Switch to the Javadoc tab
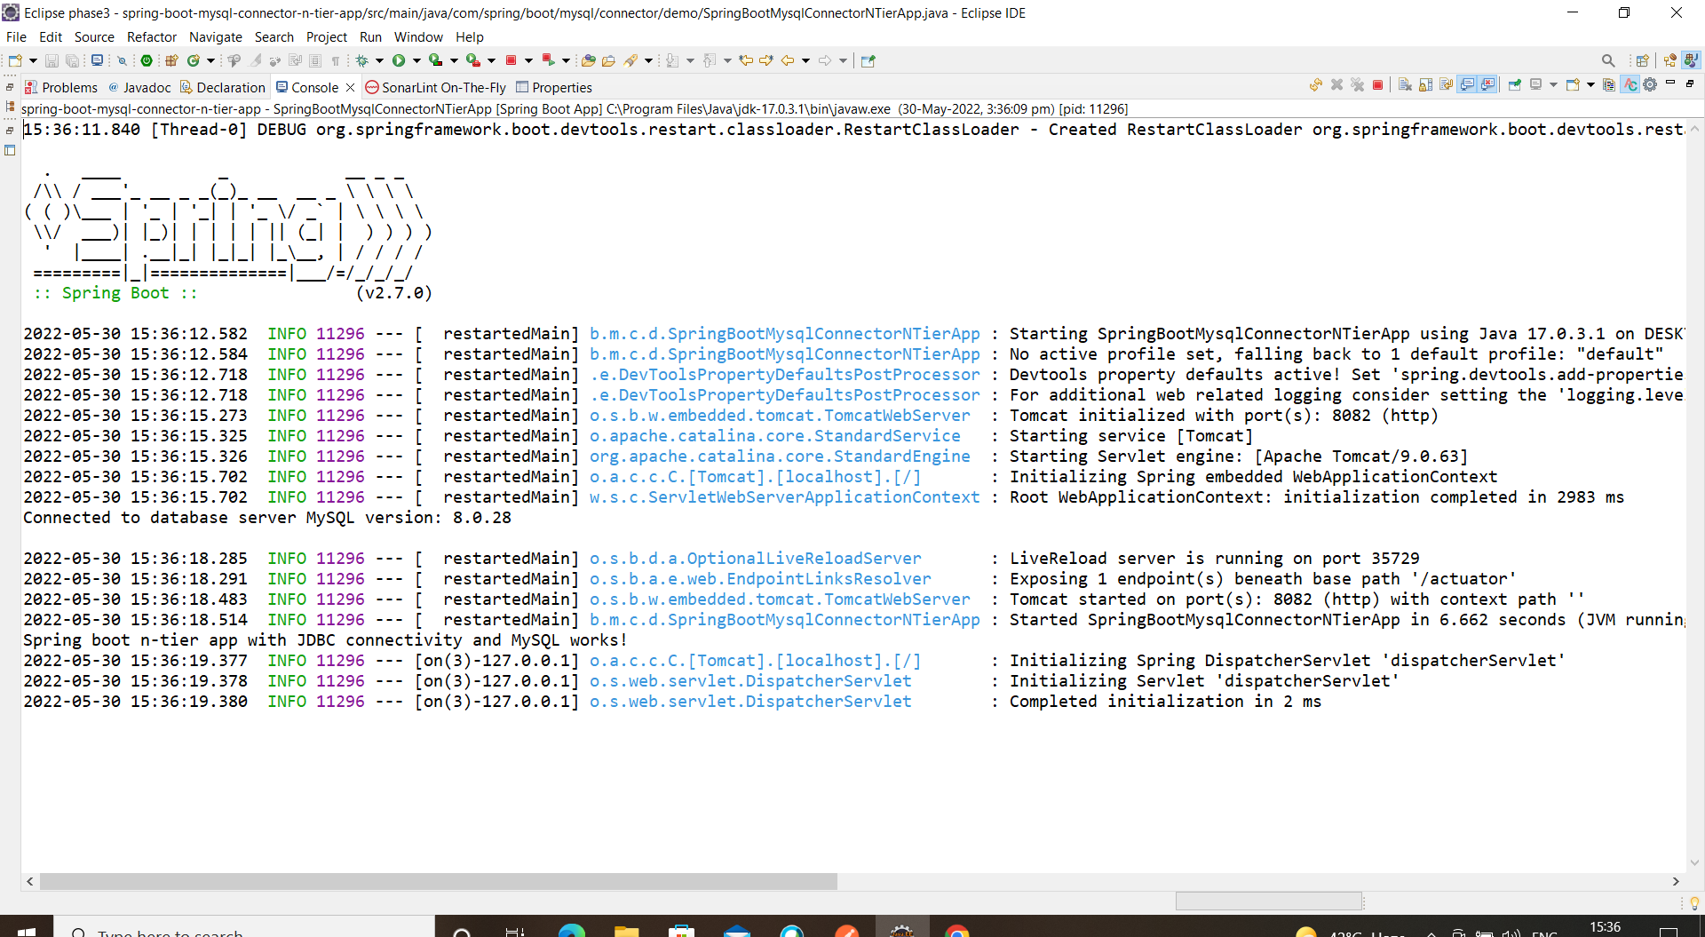The height and width of the screenshot is (937, 1705). 139,87
